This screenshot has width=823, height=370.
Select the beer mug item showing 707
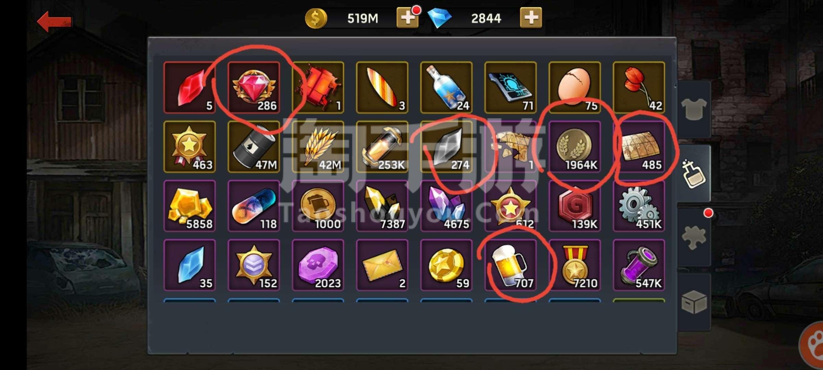(x=511, y=265)
